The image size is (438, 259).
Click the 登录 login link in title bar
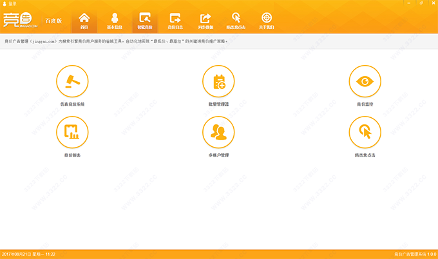click(x=10, y=4)
